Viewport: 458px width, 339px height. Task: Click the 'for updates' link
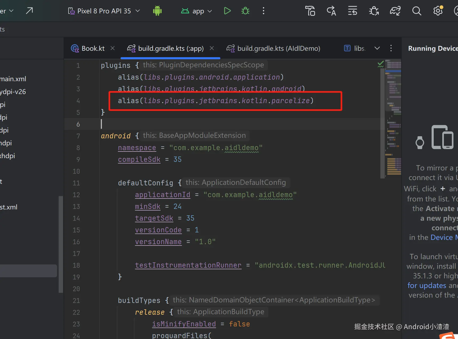(427, 286)
